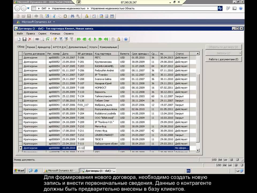This screenshot has width=257, height=193.
Task: Select row marker for the new Долгосрочн record
Action: (20, 148)
